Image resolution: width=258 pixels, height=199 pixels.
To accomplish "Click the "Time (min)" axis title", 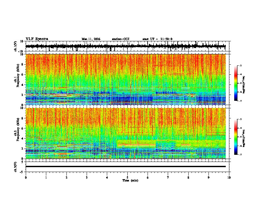I will point(130,180).
